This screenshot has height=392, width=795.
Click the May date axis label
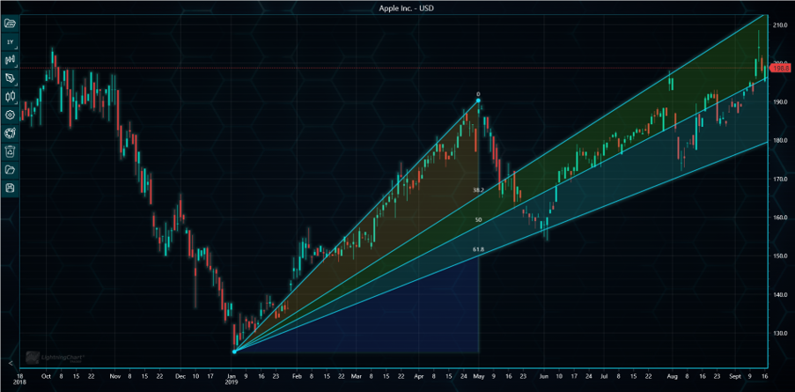coord(478,377)
